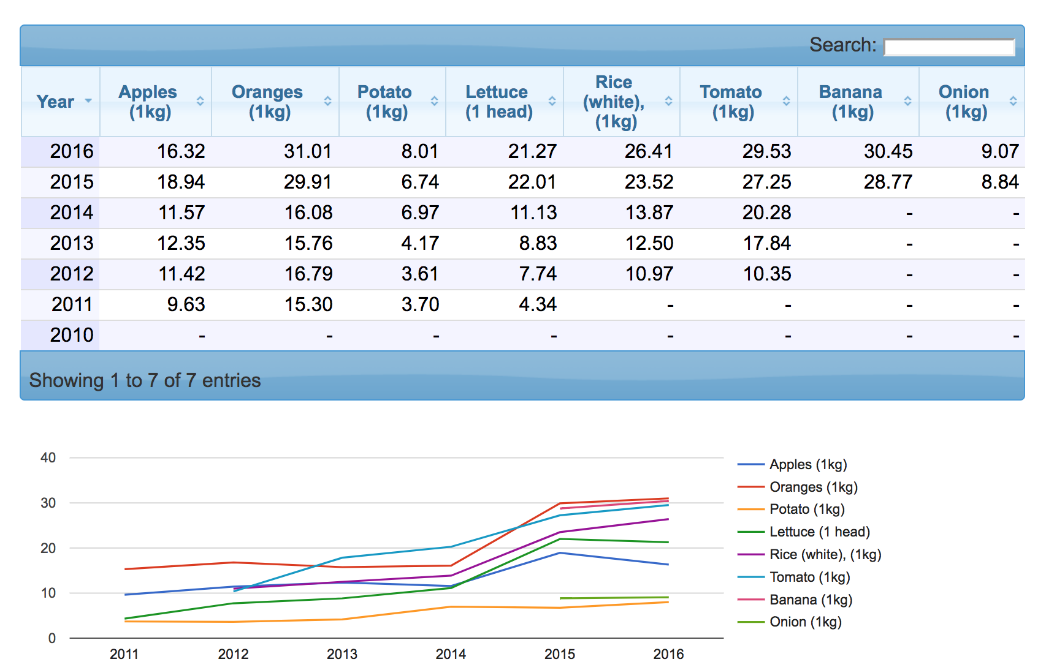Toggle sort icon on Potato column
The width and height of the screenshot is (1046, 670).
pos(434,102)
